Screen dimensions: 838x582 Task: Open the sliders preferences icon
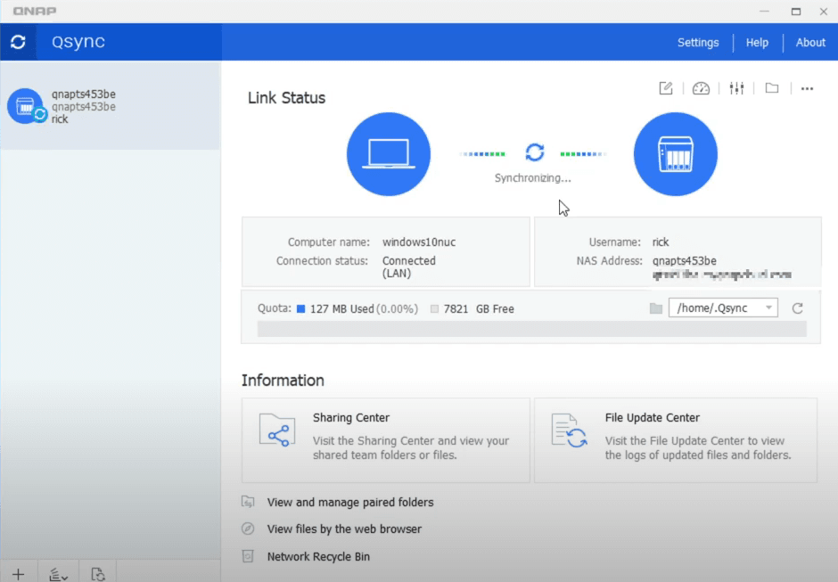[x=736, y=88]
